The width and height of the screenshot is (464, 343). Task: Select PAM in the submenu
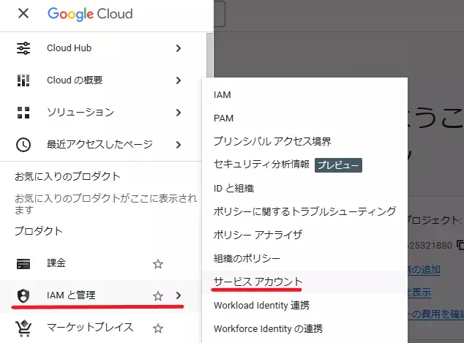[x=304, y=118]
